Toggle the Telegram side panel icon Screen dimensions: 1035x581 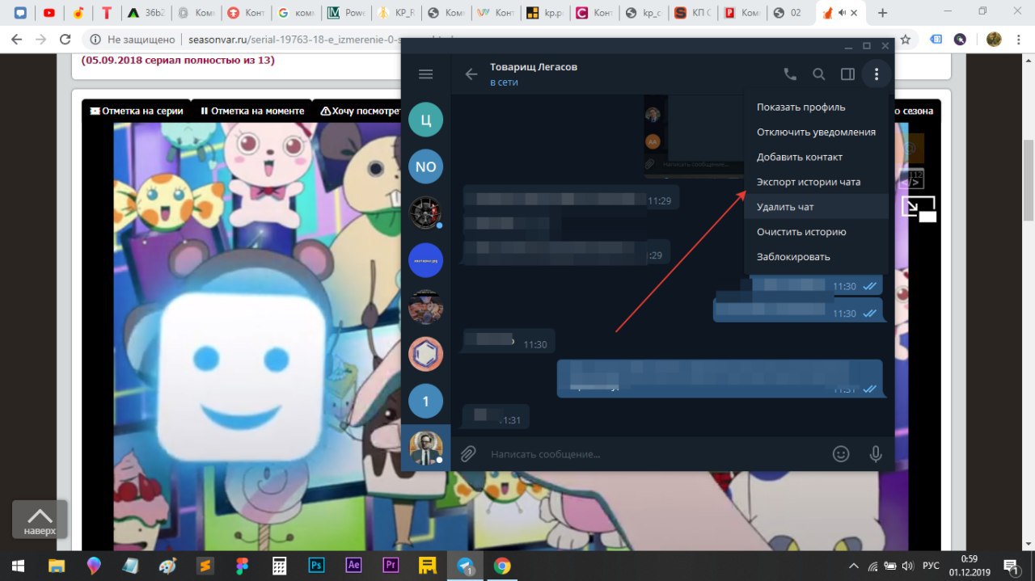[x=847, y=74]
